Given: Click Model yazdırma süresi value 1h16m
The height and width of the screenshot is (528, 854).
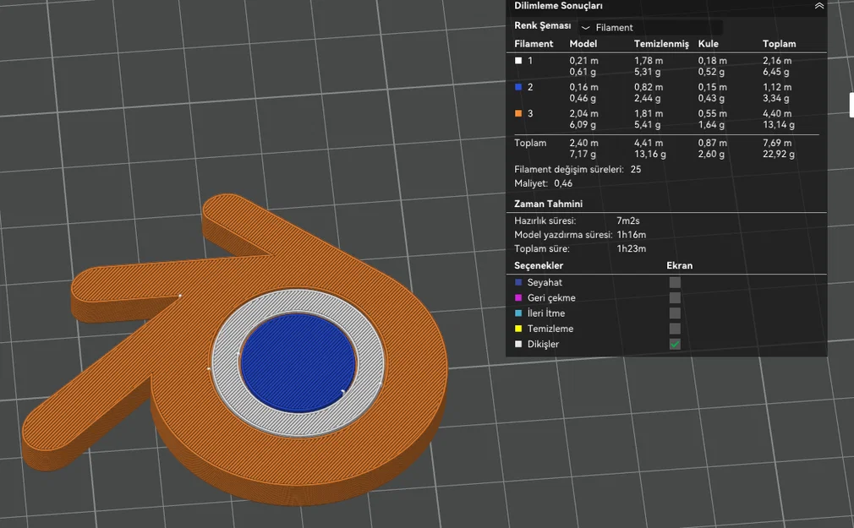Looking at the screenshot, I should pos(632,235).
